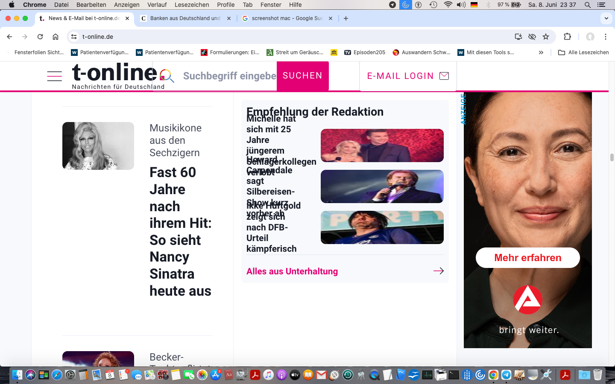Click the page vertical scrollbar thumb

(x=612, y=157)
